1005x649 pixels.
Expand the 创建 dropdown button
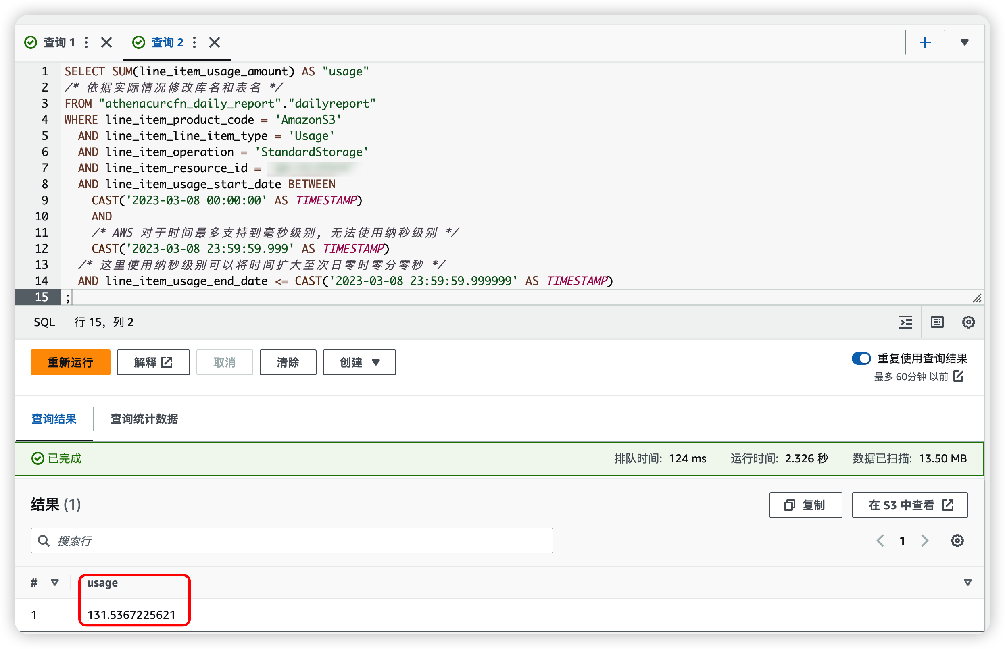tap(359, 362)
